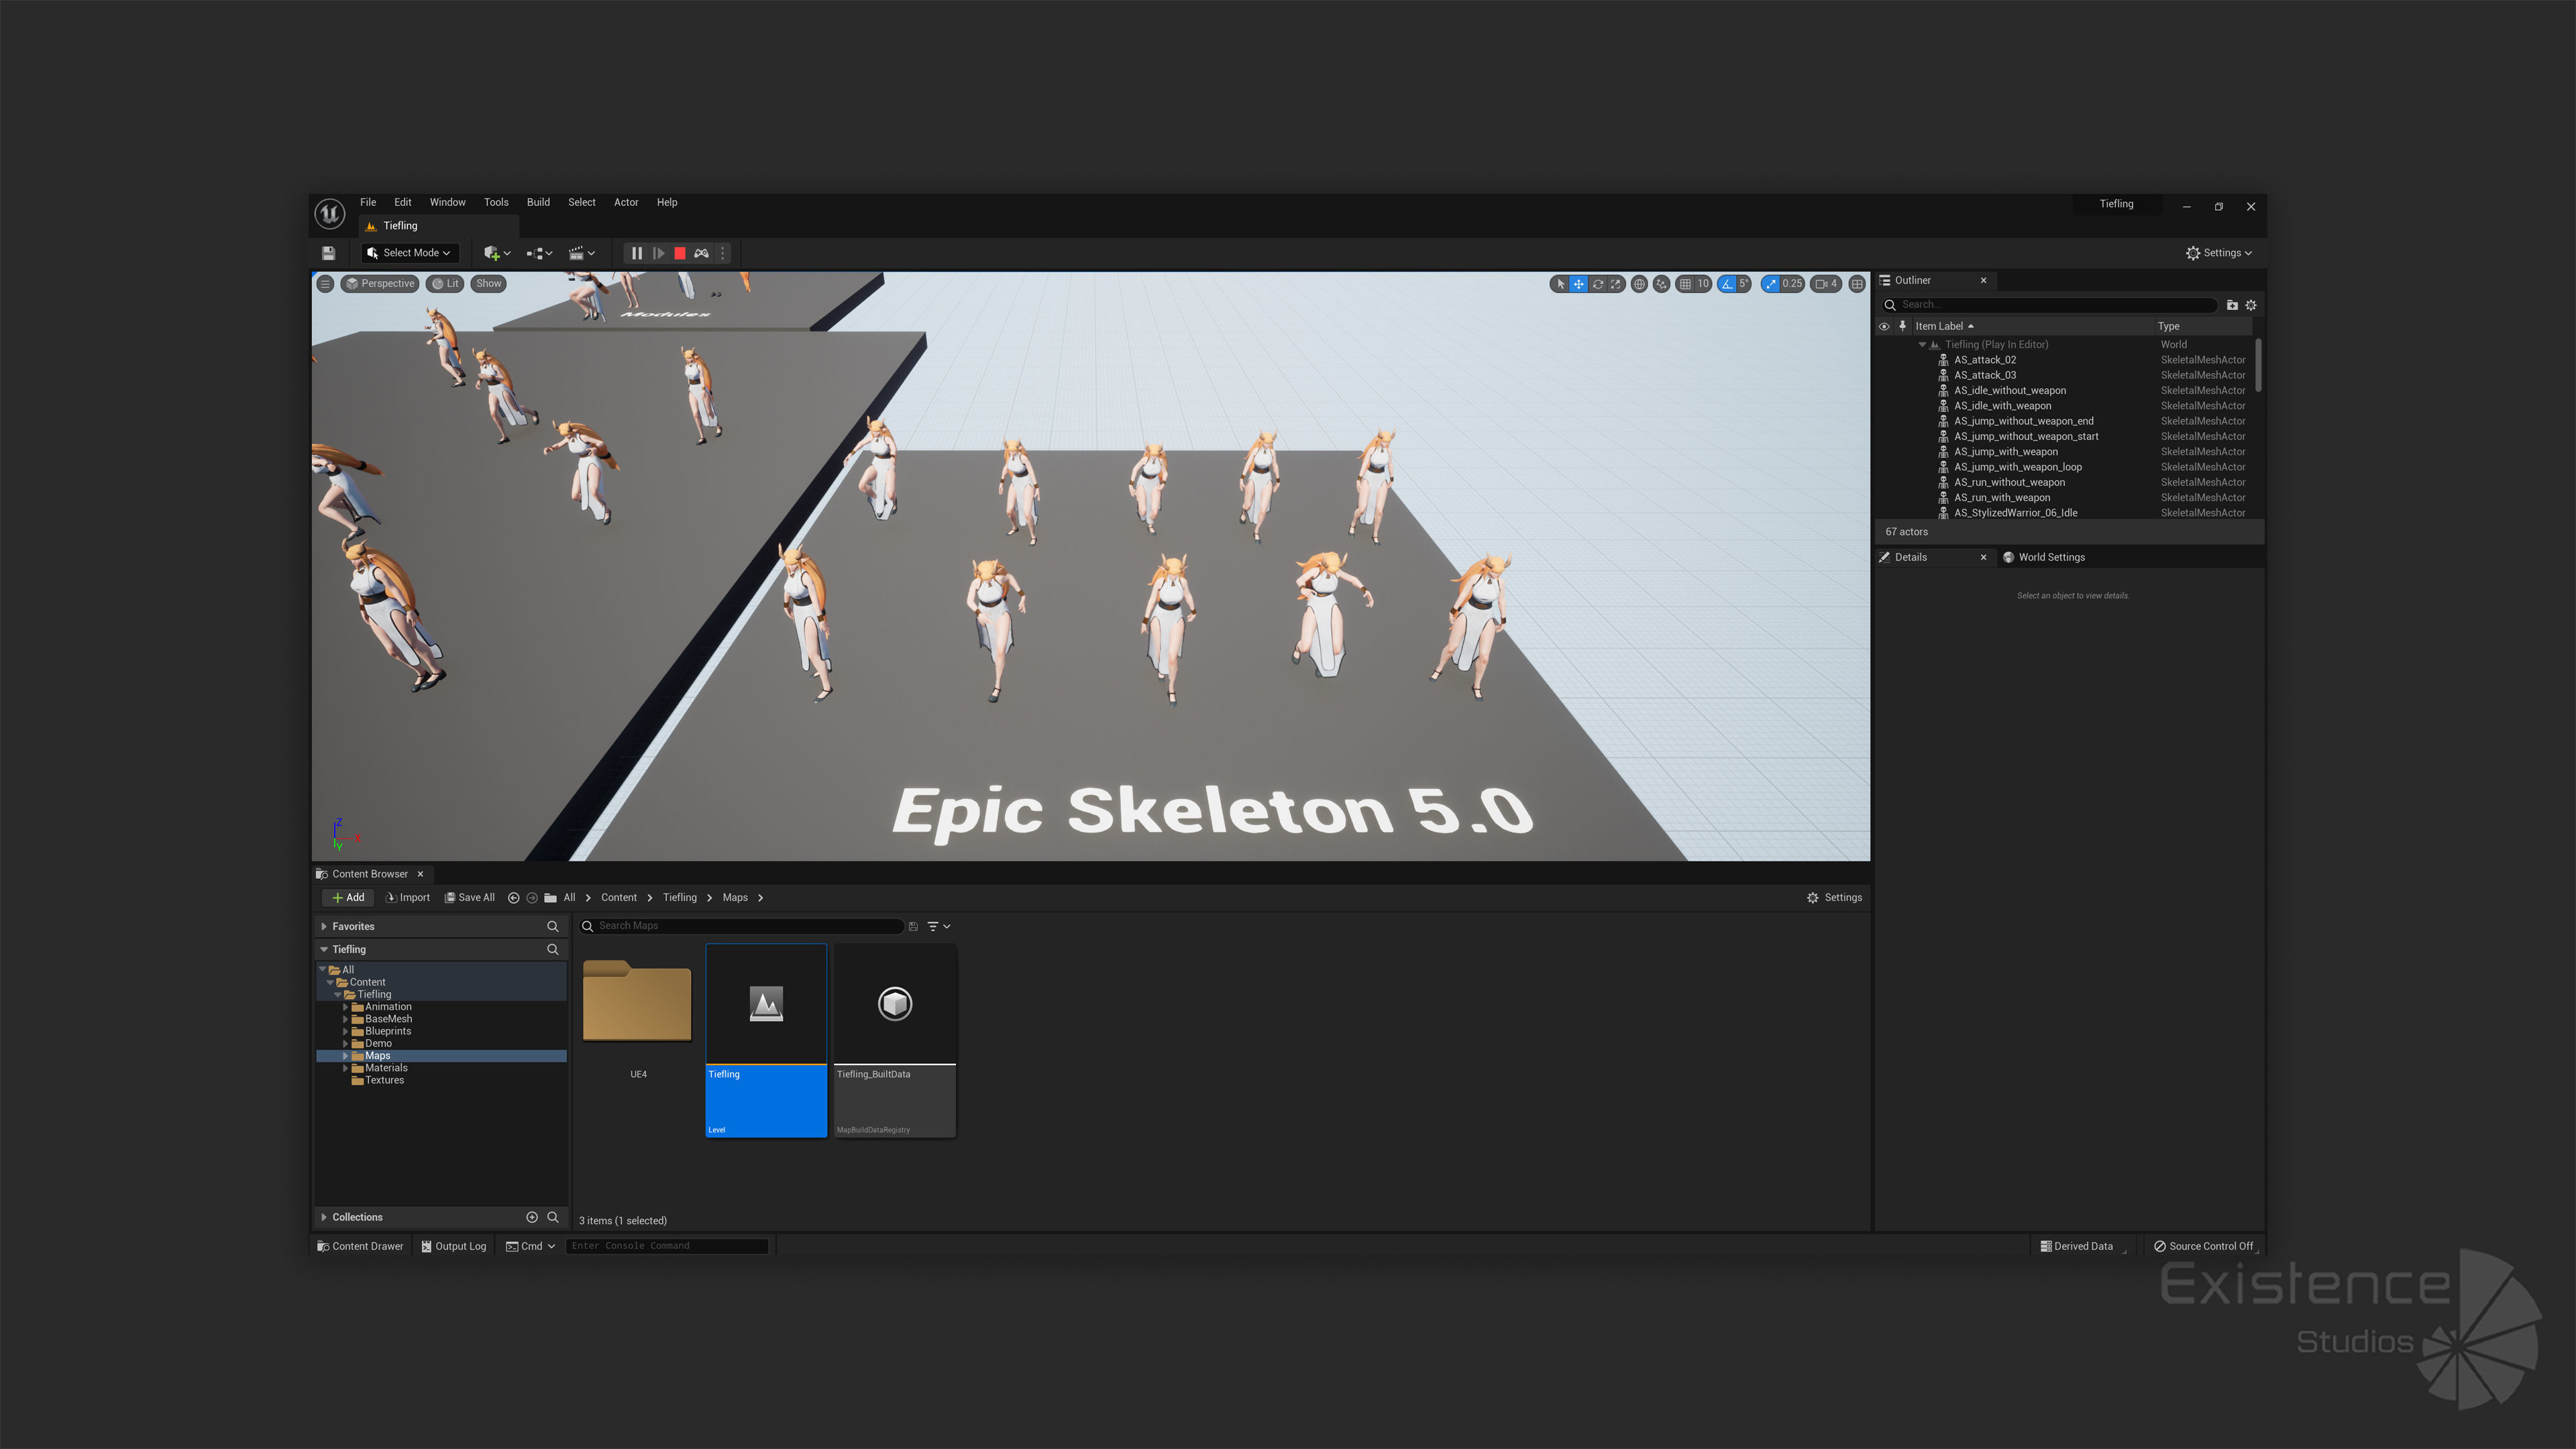The height and width of the screenshot is (1449, 2576).
Task: Open the Build menu
Action: coord(538,202)
